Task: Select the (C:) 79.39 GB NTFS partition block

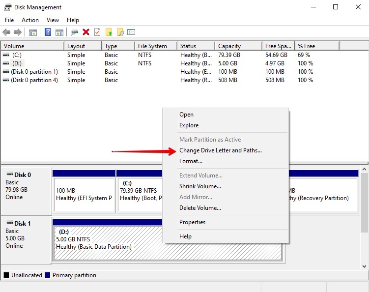Action: [x=140, y=191]
